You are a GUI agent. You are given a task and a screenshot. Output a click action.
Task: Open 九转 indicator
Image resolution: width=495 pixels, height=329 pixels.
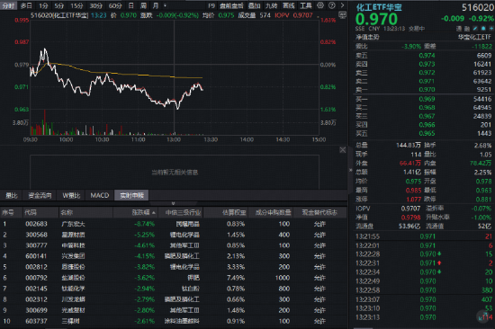pyautogui.click(x=271, y=5)
